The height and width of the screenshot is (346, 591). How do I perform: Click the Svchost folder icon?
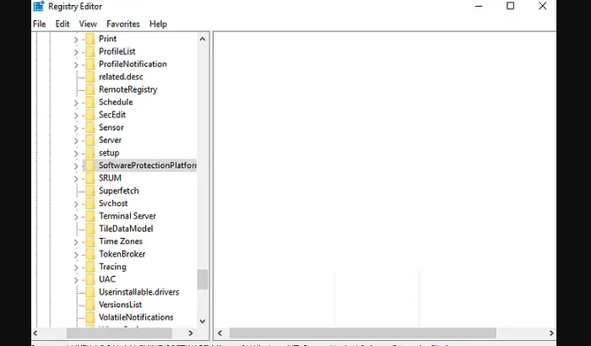[90, 203]
